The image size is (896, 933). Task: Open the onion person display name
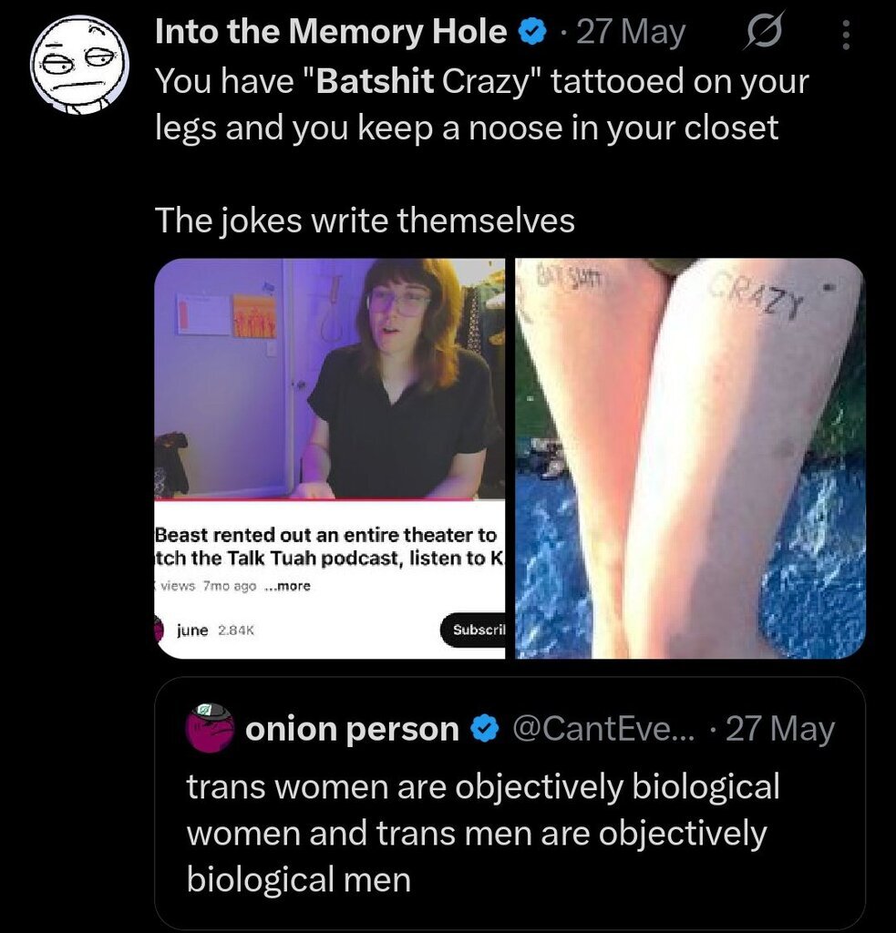[x=352, y=729]
